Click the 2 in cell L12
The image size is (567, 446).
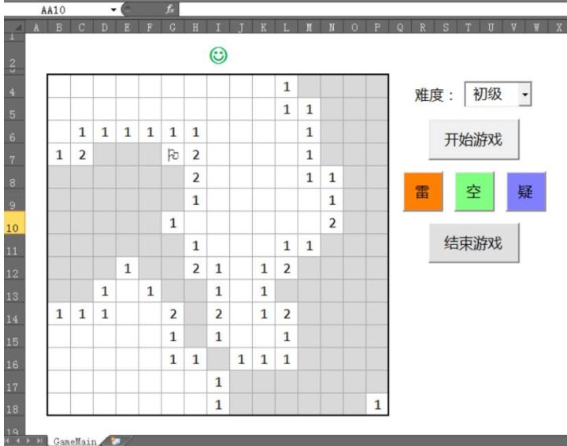tap(287, 269)
